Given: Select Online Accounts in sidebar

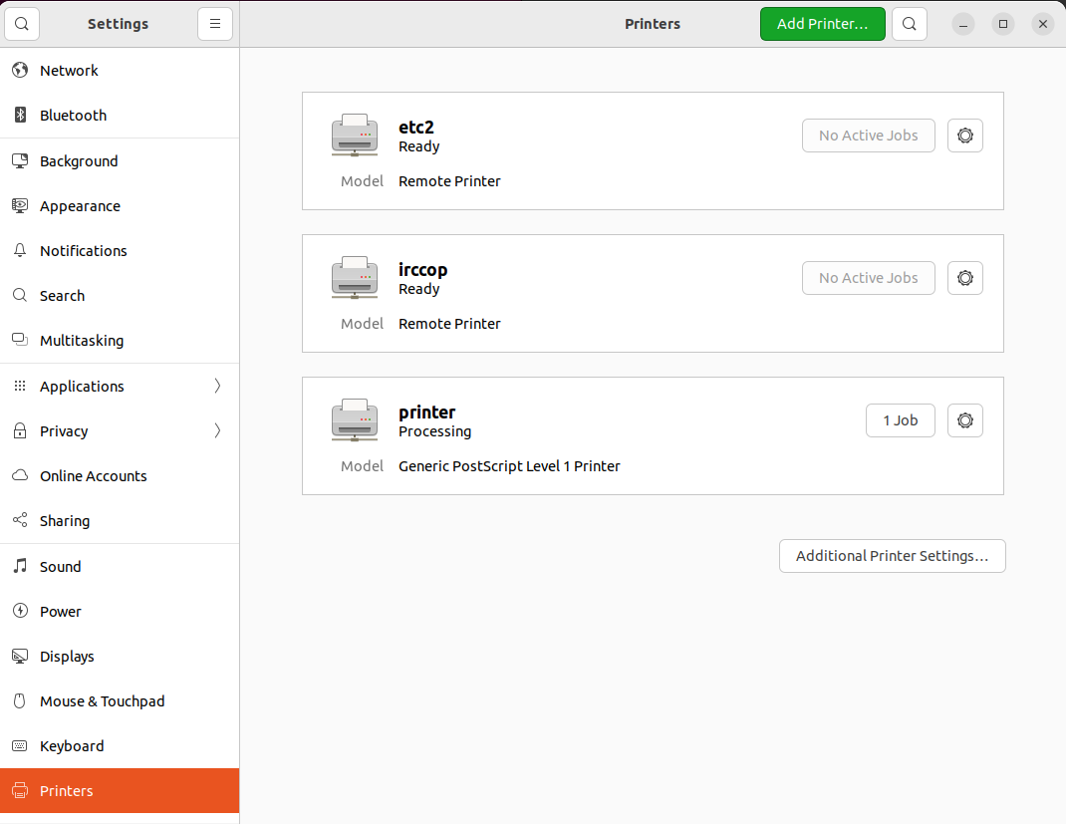Looking at the screenshot, I should click(x=93, y=476).
